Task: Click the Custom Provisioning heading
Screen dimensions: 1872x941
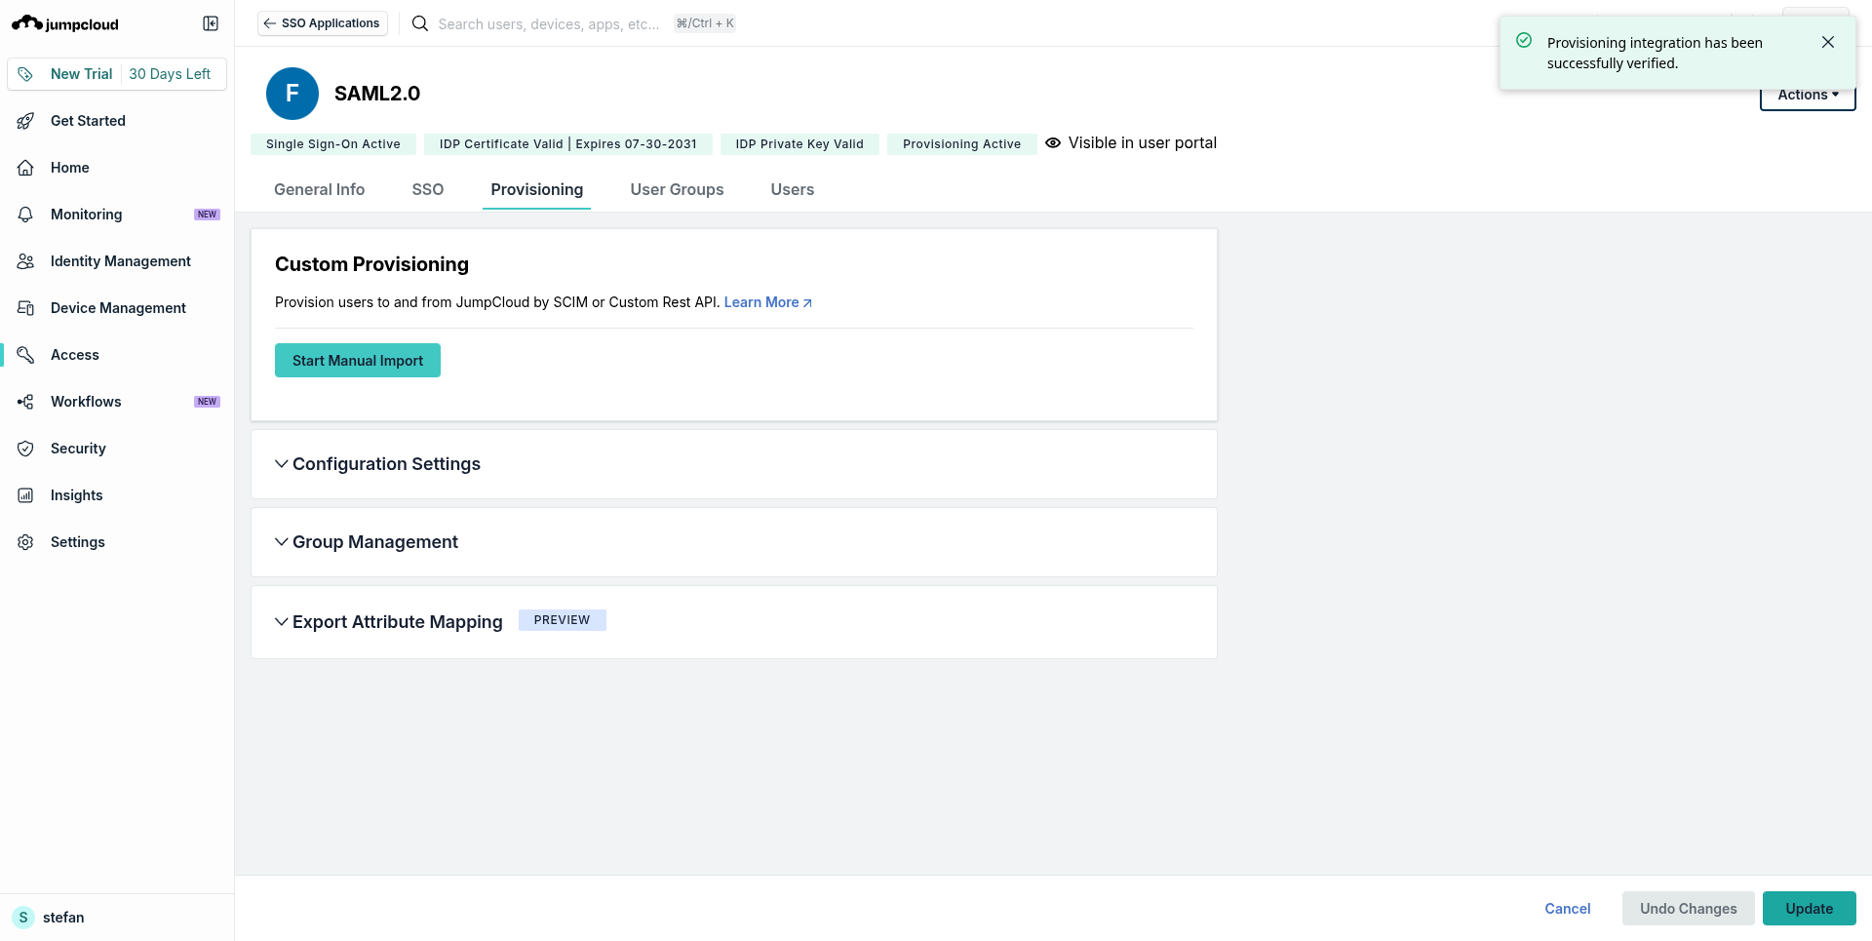Action: pyautogui.click(x=371, y=264)
